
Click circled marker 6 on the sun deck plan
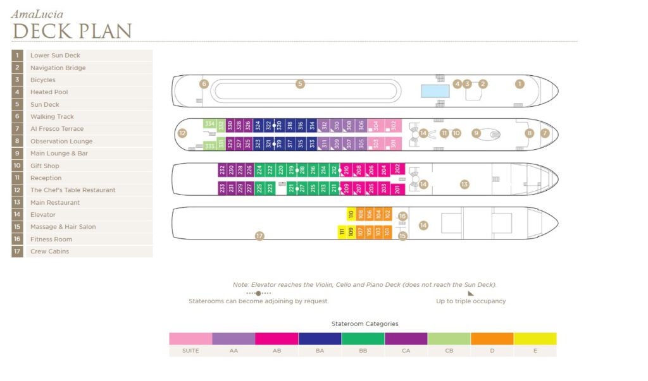click(x=204, y=84)
